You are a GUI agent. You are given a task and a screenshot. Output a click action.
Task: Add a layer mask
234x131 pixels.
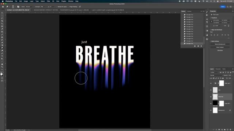click(219, 130)
